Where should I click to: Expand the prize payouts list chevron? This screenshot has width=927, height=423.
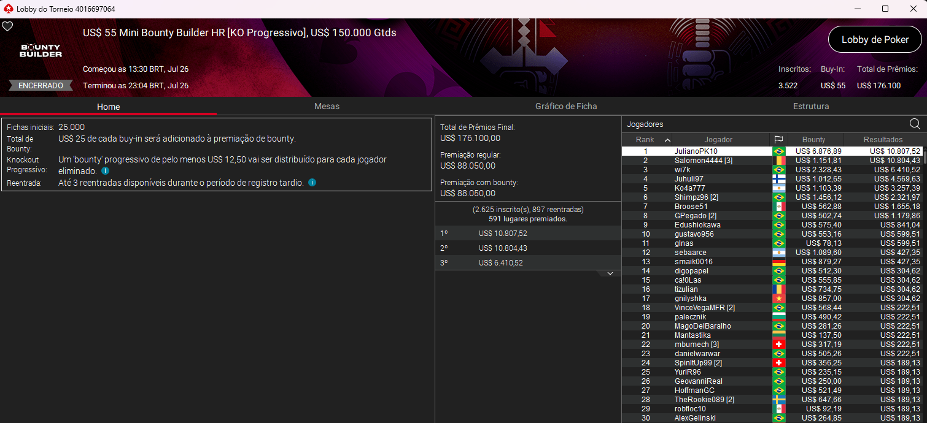pos(610,273)
